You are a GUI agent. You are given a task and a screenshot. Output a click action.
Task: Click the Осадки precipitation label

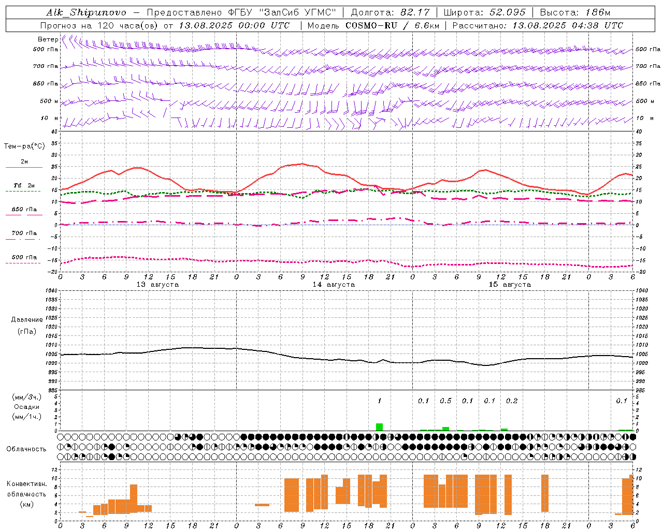tap(27, 407)
